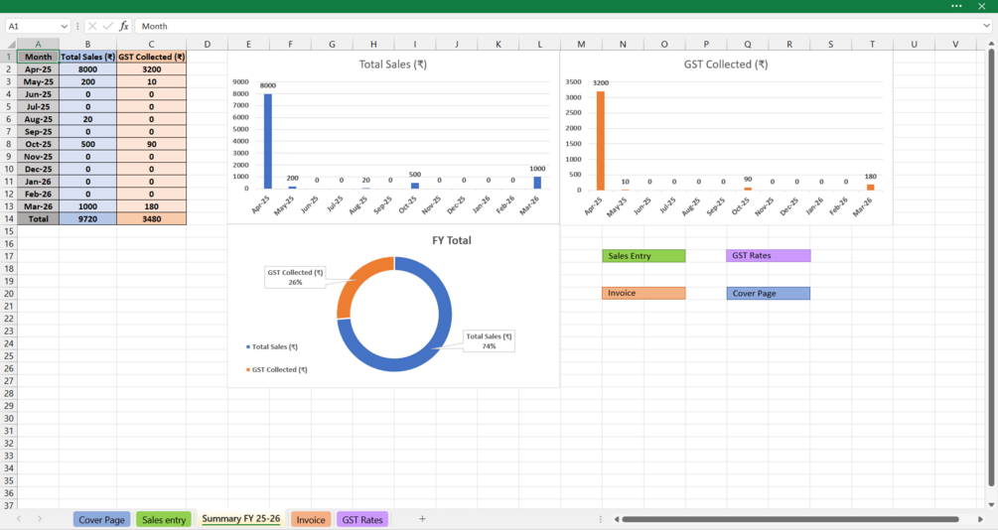
Task: Select row 14 header
Action: pos(8,219)
